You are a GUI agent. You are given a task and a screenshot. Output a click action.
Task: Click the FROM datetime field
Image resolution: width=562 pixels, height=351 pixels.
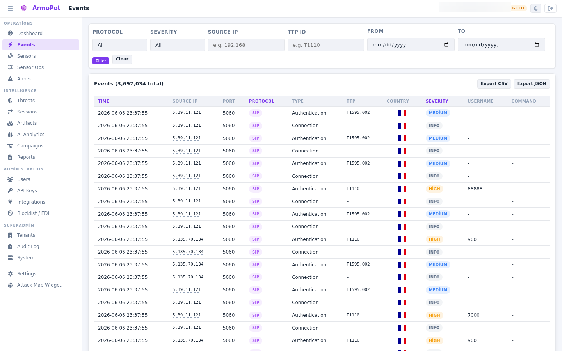click(411, 45)
